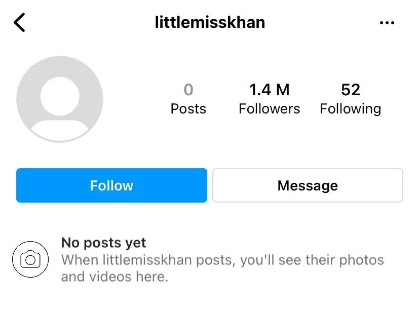419x309 pixels.
Task: Click the No posts yet heading
Action: [x=104, y=243]
